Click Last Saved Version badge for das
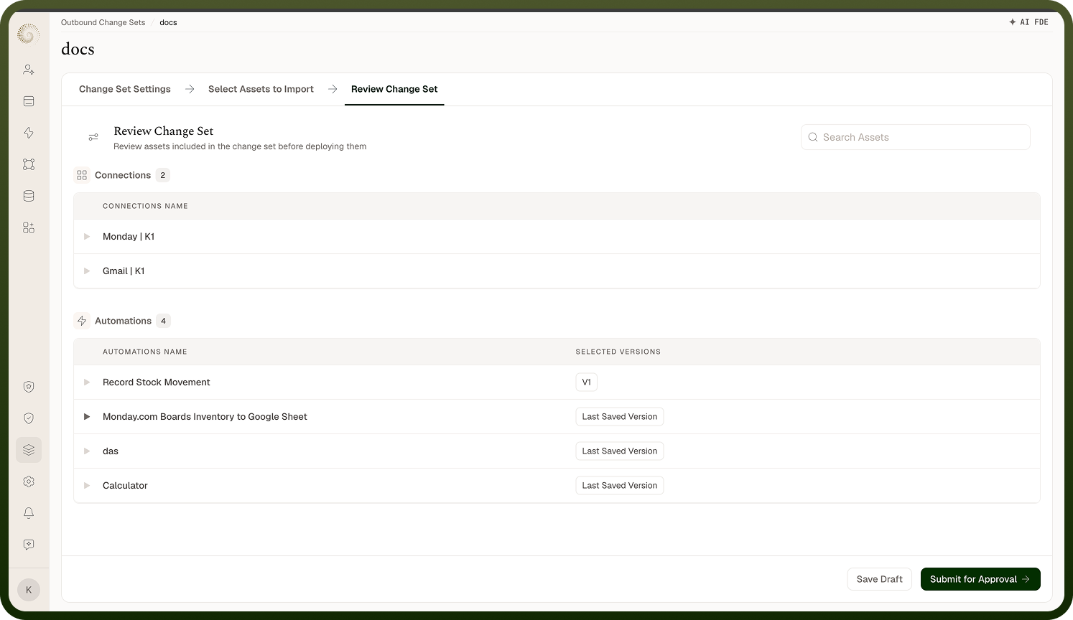This screenshot has width=1073, height=620. click(619, 451)
